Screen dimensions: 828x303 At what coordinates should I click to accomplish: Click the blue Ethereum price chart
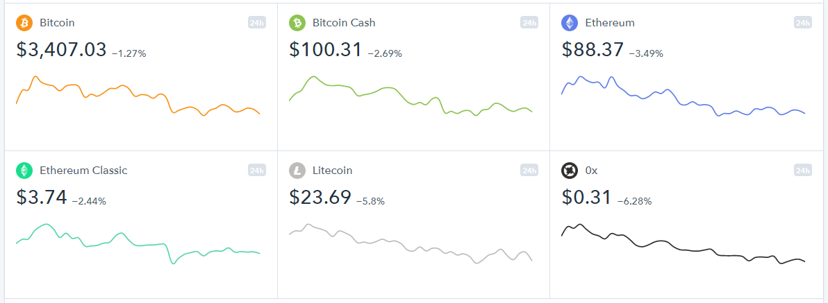(684, 96)
